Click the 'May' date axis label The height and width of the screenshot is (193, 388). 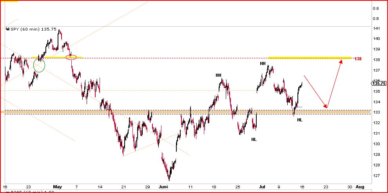pos(57,187)
